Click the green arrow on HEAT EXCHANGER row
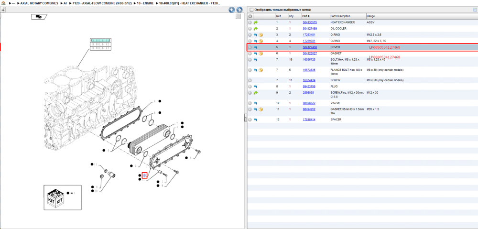 click(x=255, y=22)
